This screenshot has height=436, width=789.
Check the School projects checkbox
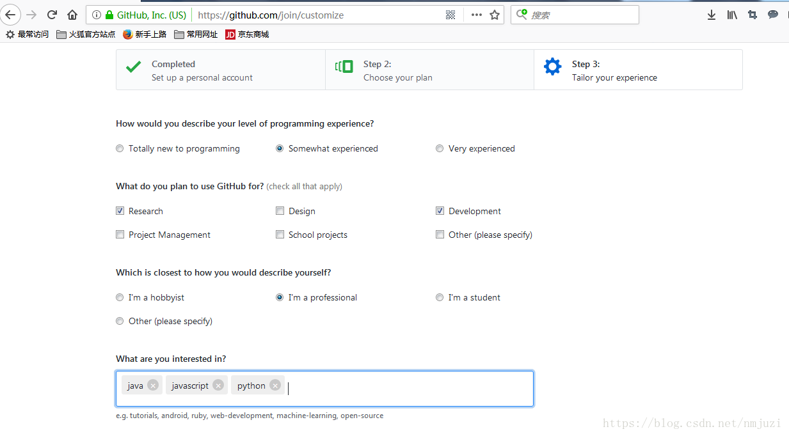[280, 234]
